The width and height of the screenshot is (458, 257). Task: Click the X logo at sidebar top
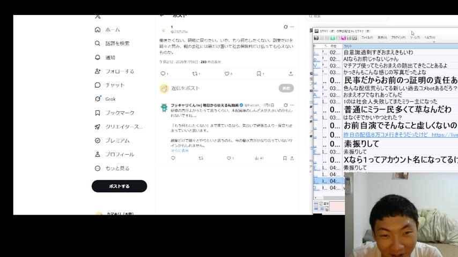tap(98, 17)
